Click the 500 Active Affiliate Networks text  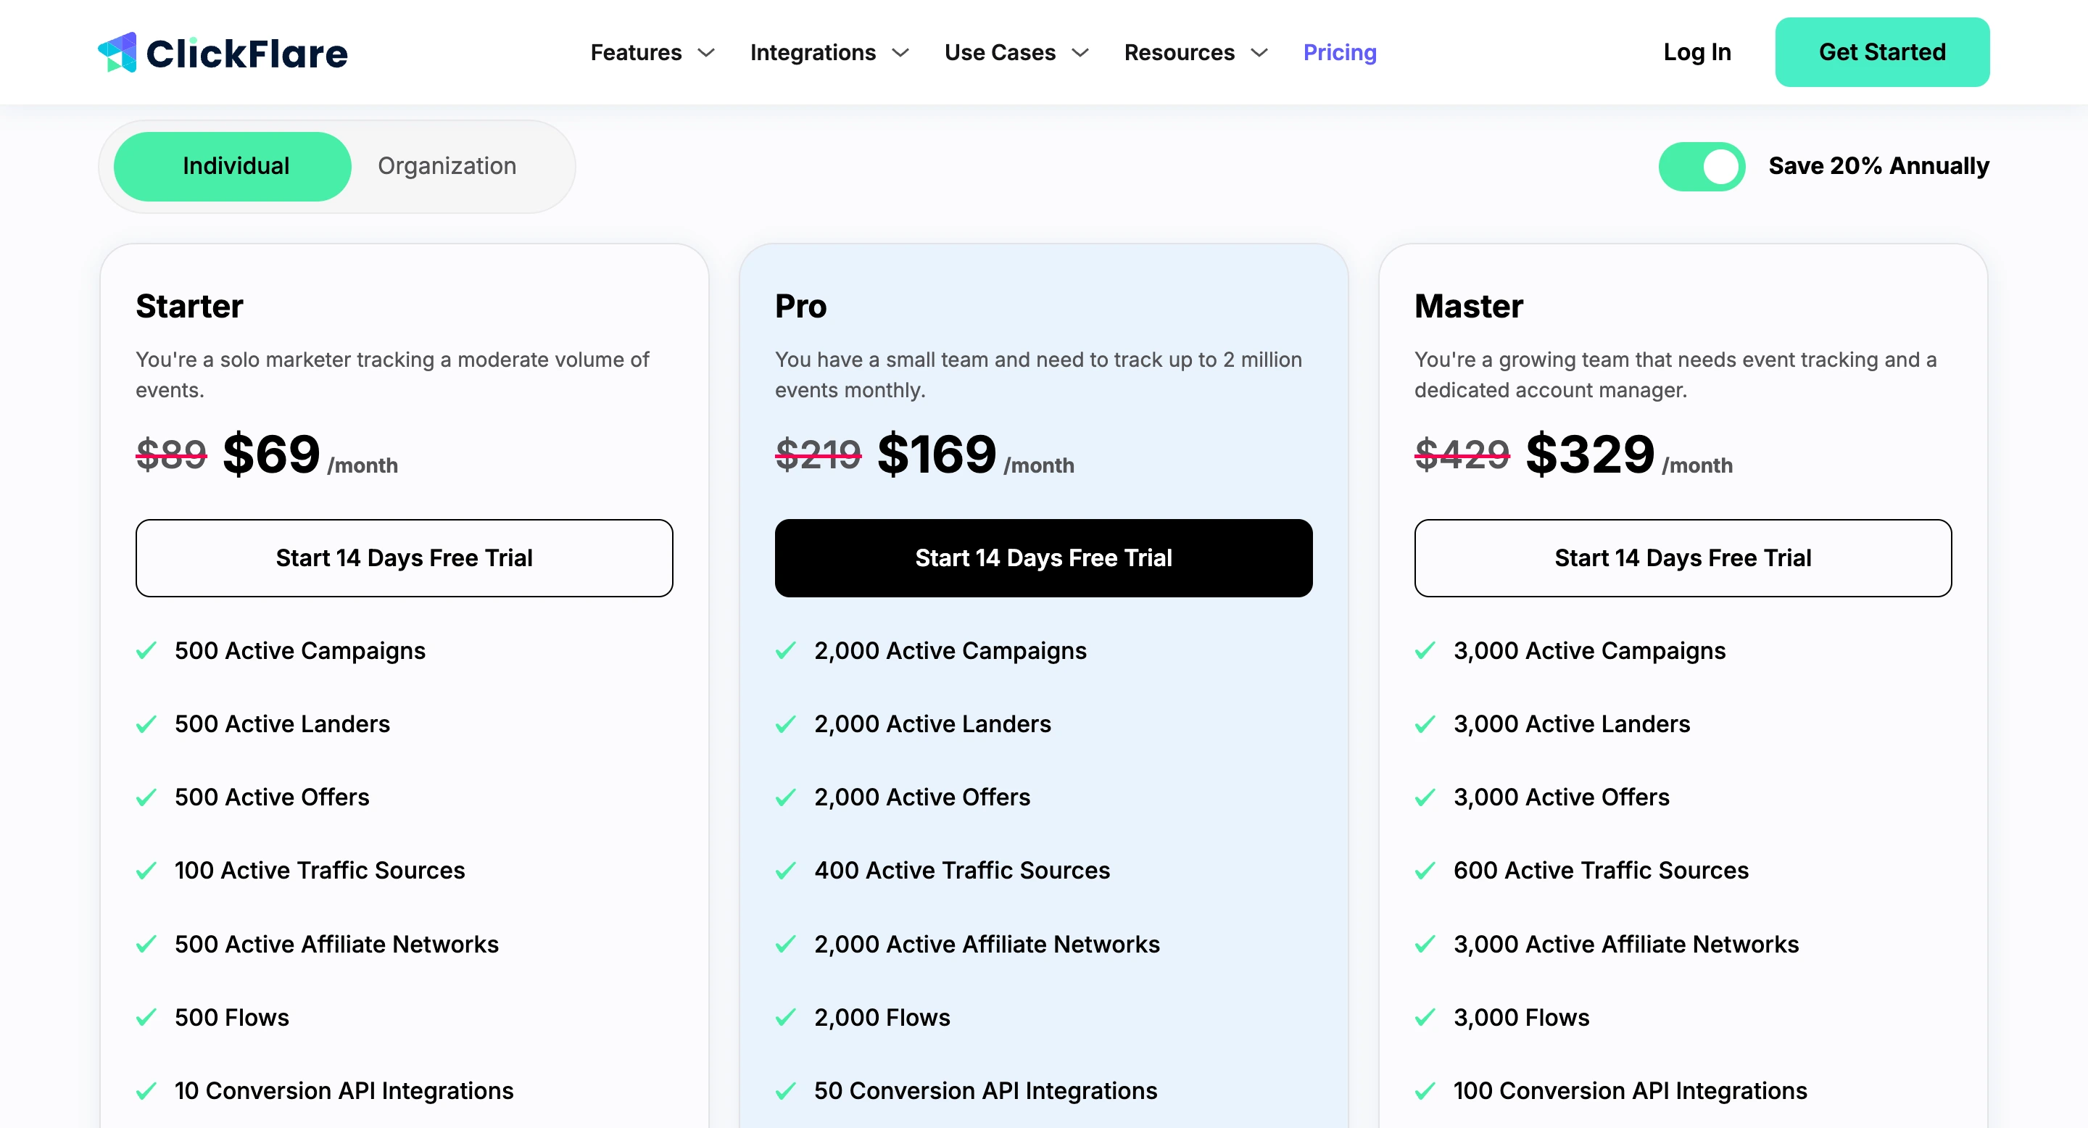336,944
